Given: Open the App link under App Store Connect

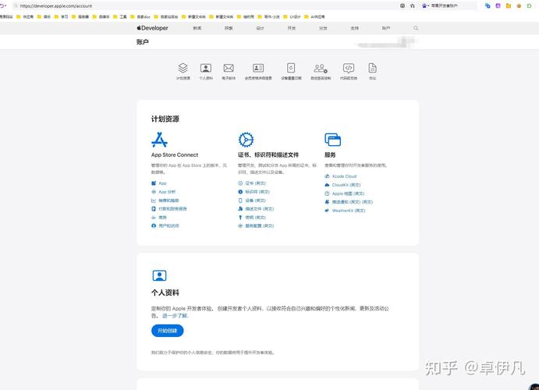Looking at the screenshot, I should pyautogui.click(x=162, y=183).
